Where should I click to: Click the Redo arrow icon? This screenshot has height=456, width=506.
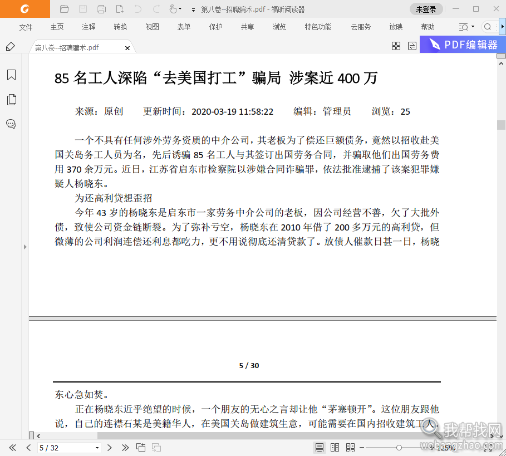[x=156, y=9]
